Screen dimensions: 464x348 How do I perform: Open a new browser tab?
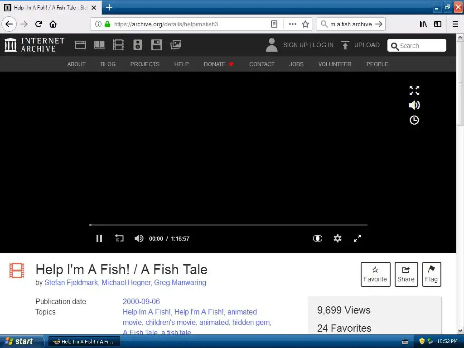(109, 7)
